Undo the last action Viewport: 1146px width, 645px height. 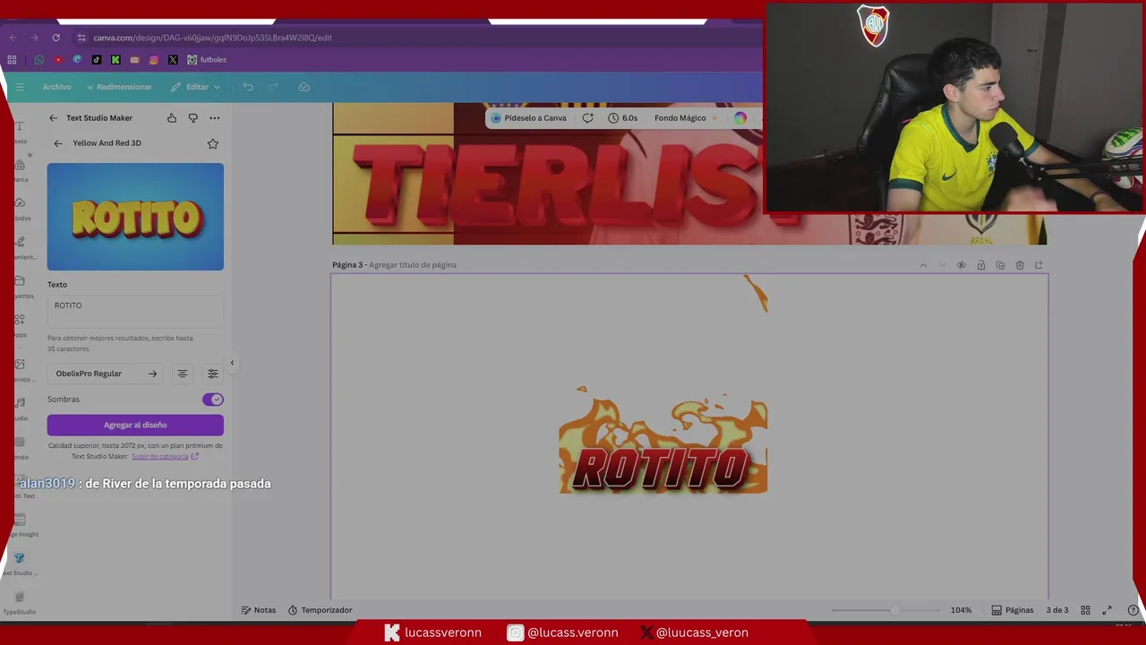pyautogui.click(x=248, y=87)
